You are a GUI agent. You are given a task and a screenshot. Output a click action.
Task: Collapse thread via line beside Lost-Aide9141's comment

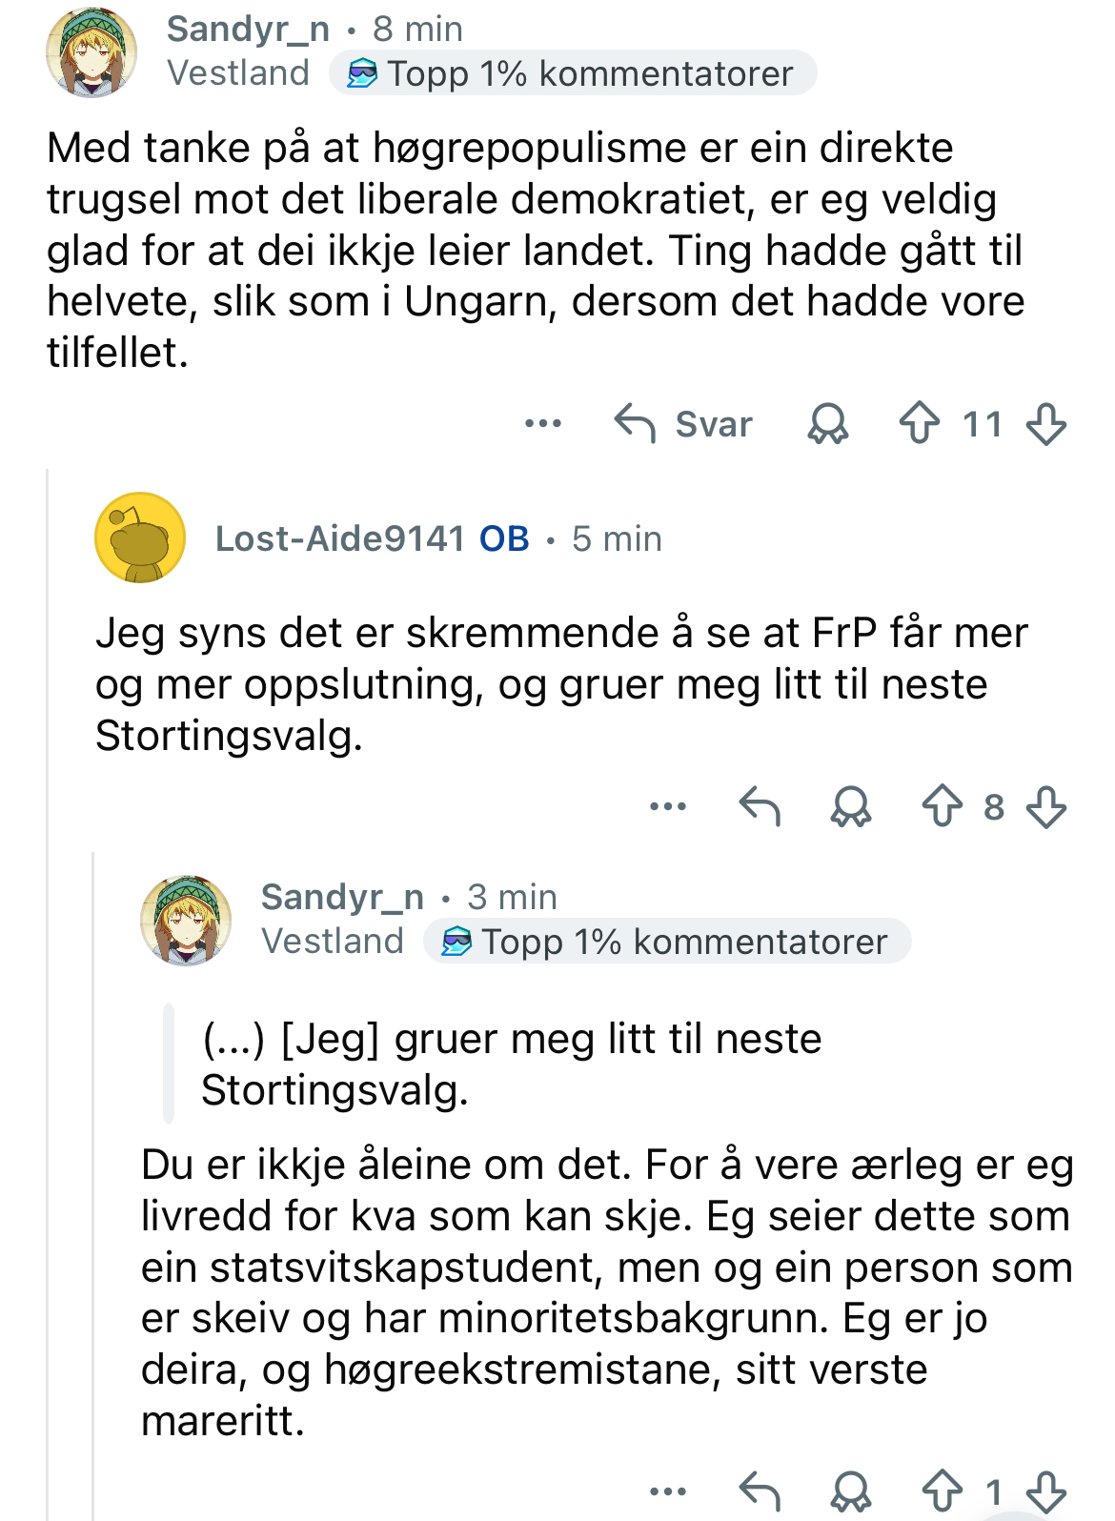48,991
